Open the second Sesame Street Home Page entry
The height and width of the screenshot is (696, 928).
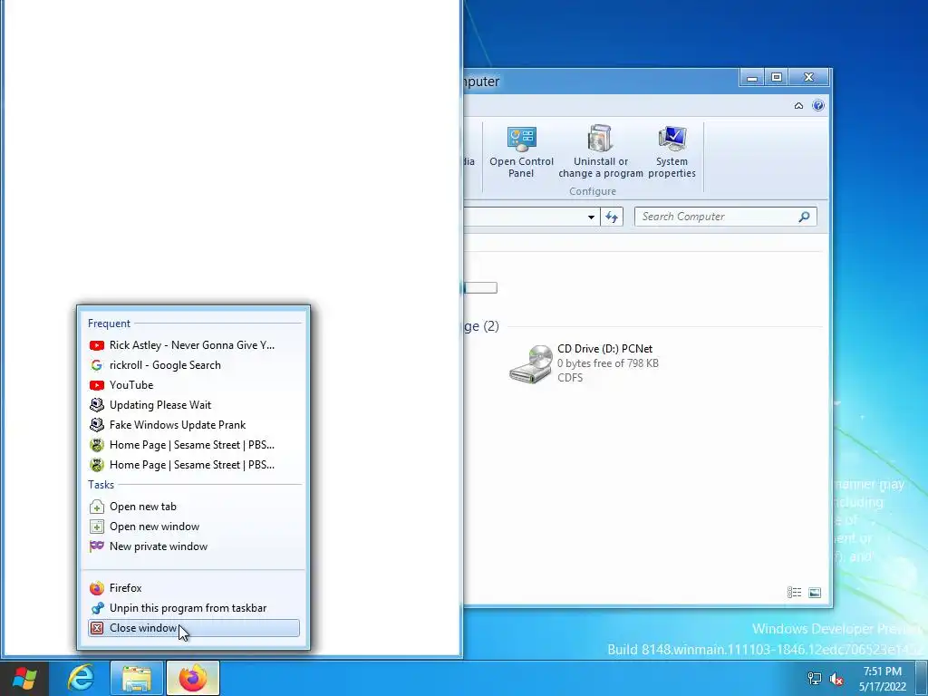point(194,465)
